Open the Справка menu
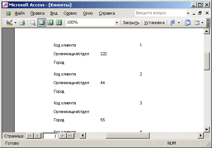212x148 pixels. 107,13
